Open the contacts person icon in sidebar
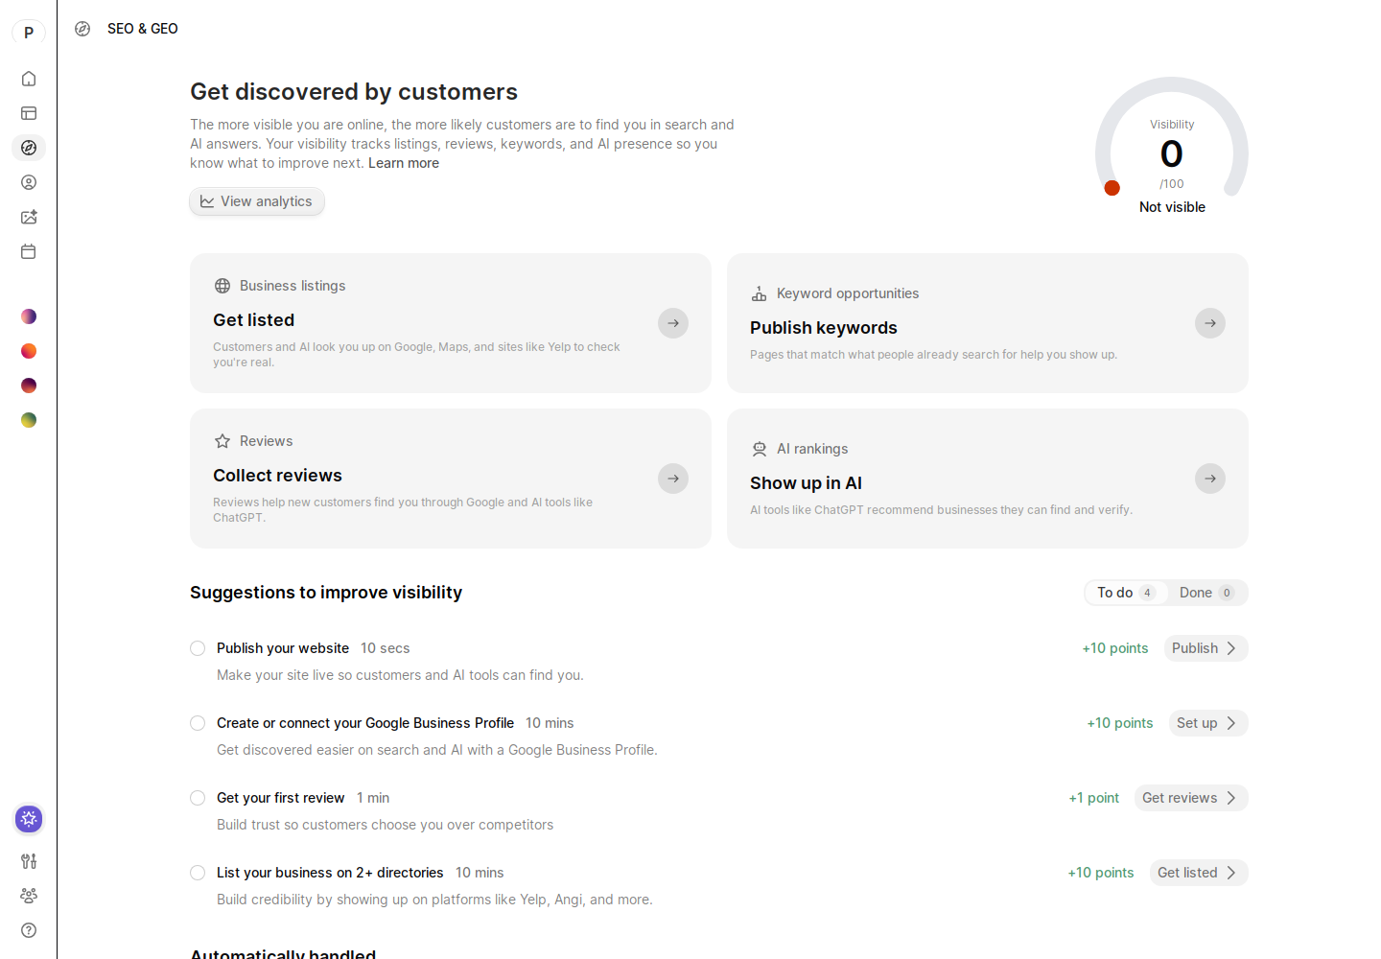Viewport: 1381px width, 959px height. coord(29,182)
